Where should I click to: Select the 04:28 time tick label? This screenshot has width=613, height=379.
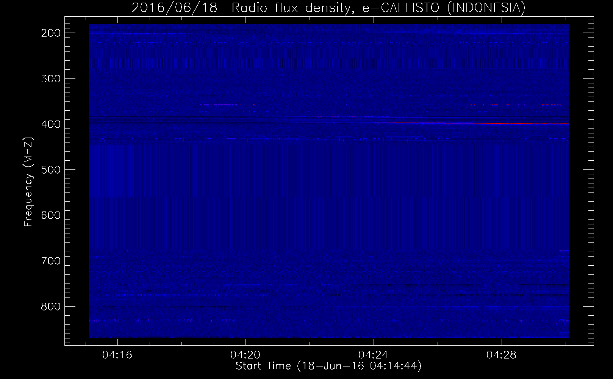[502, 355]
